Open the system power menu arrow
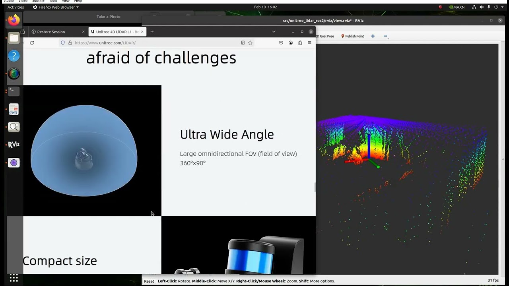 coord(502,7)
